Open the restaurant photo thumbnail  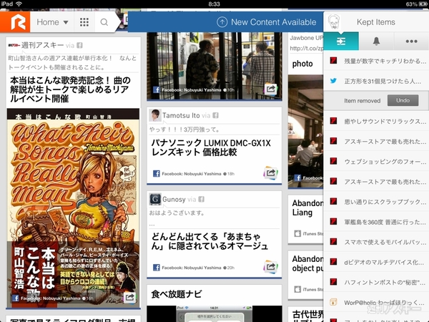click(305, 132)
